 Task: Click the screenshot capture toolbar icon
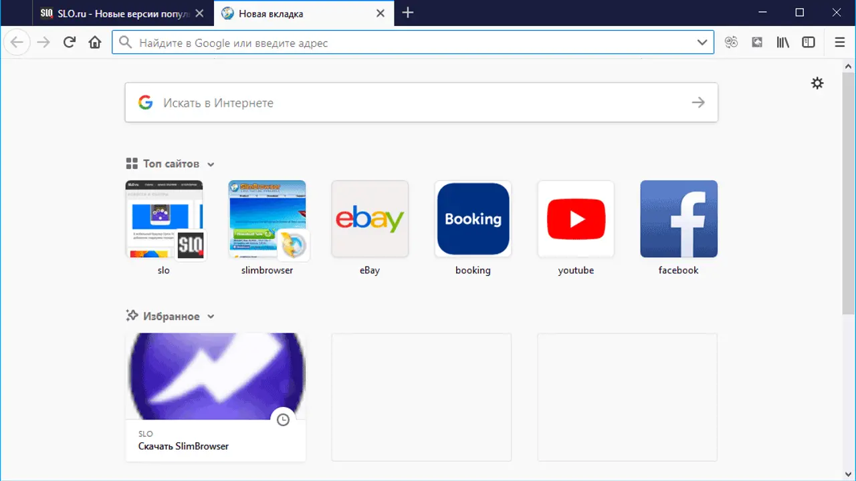pos(757,43)
